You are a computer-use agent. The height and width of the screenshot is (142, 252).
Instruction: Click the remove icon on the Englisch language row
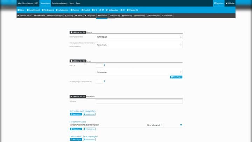click(181, 125)
